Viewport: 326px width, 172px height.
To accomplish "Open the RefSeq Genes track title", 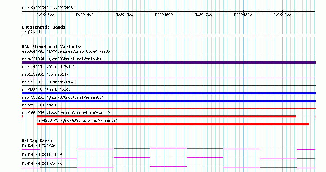I will [37, 141].
